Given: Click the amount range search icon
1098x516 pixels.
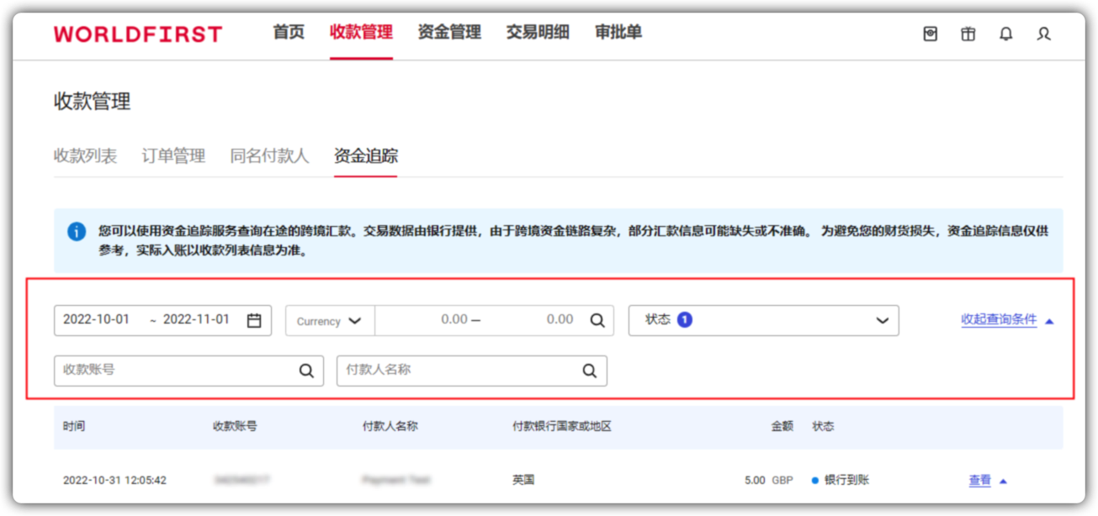Looking at the screenshot, I should pyautogui.click(x=597, y=320).
